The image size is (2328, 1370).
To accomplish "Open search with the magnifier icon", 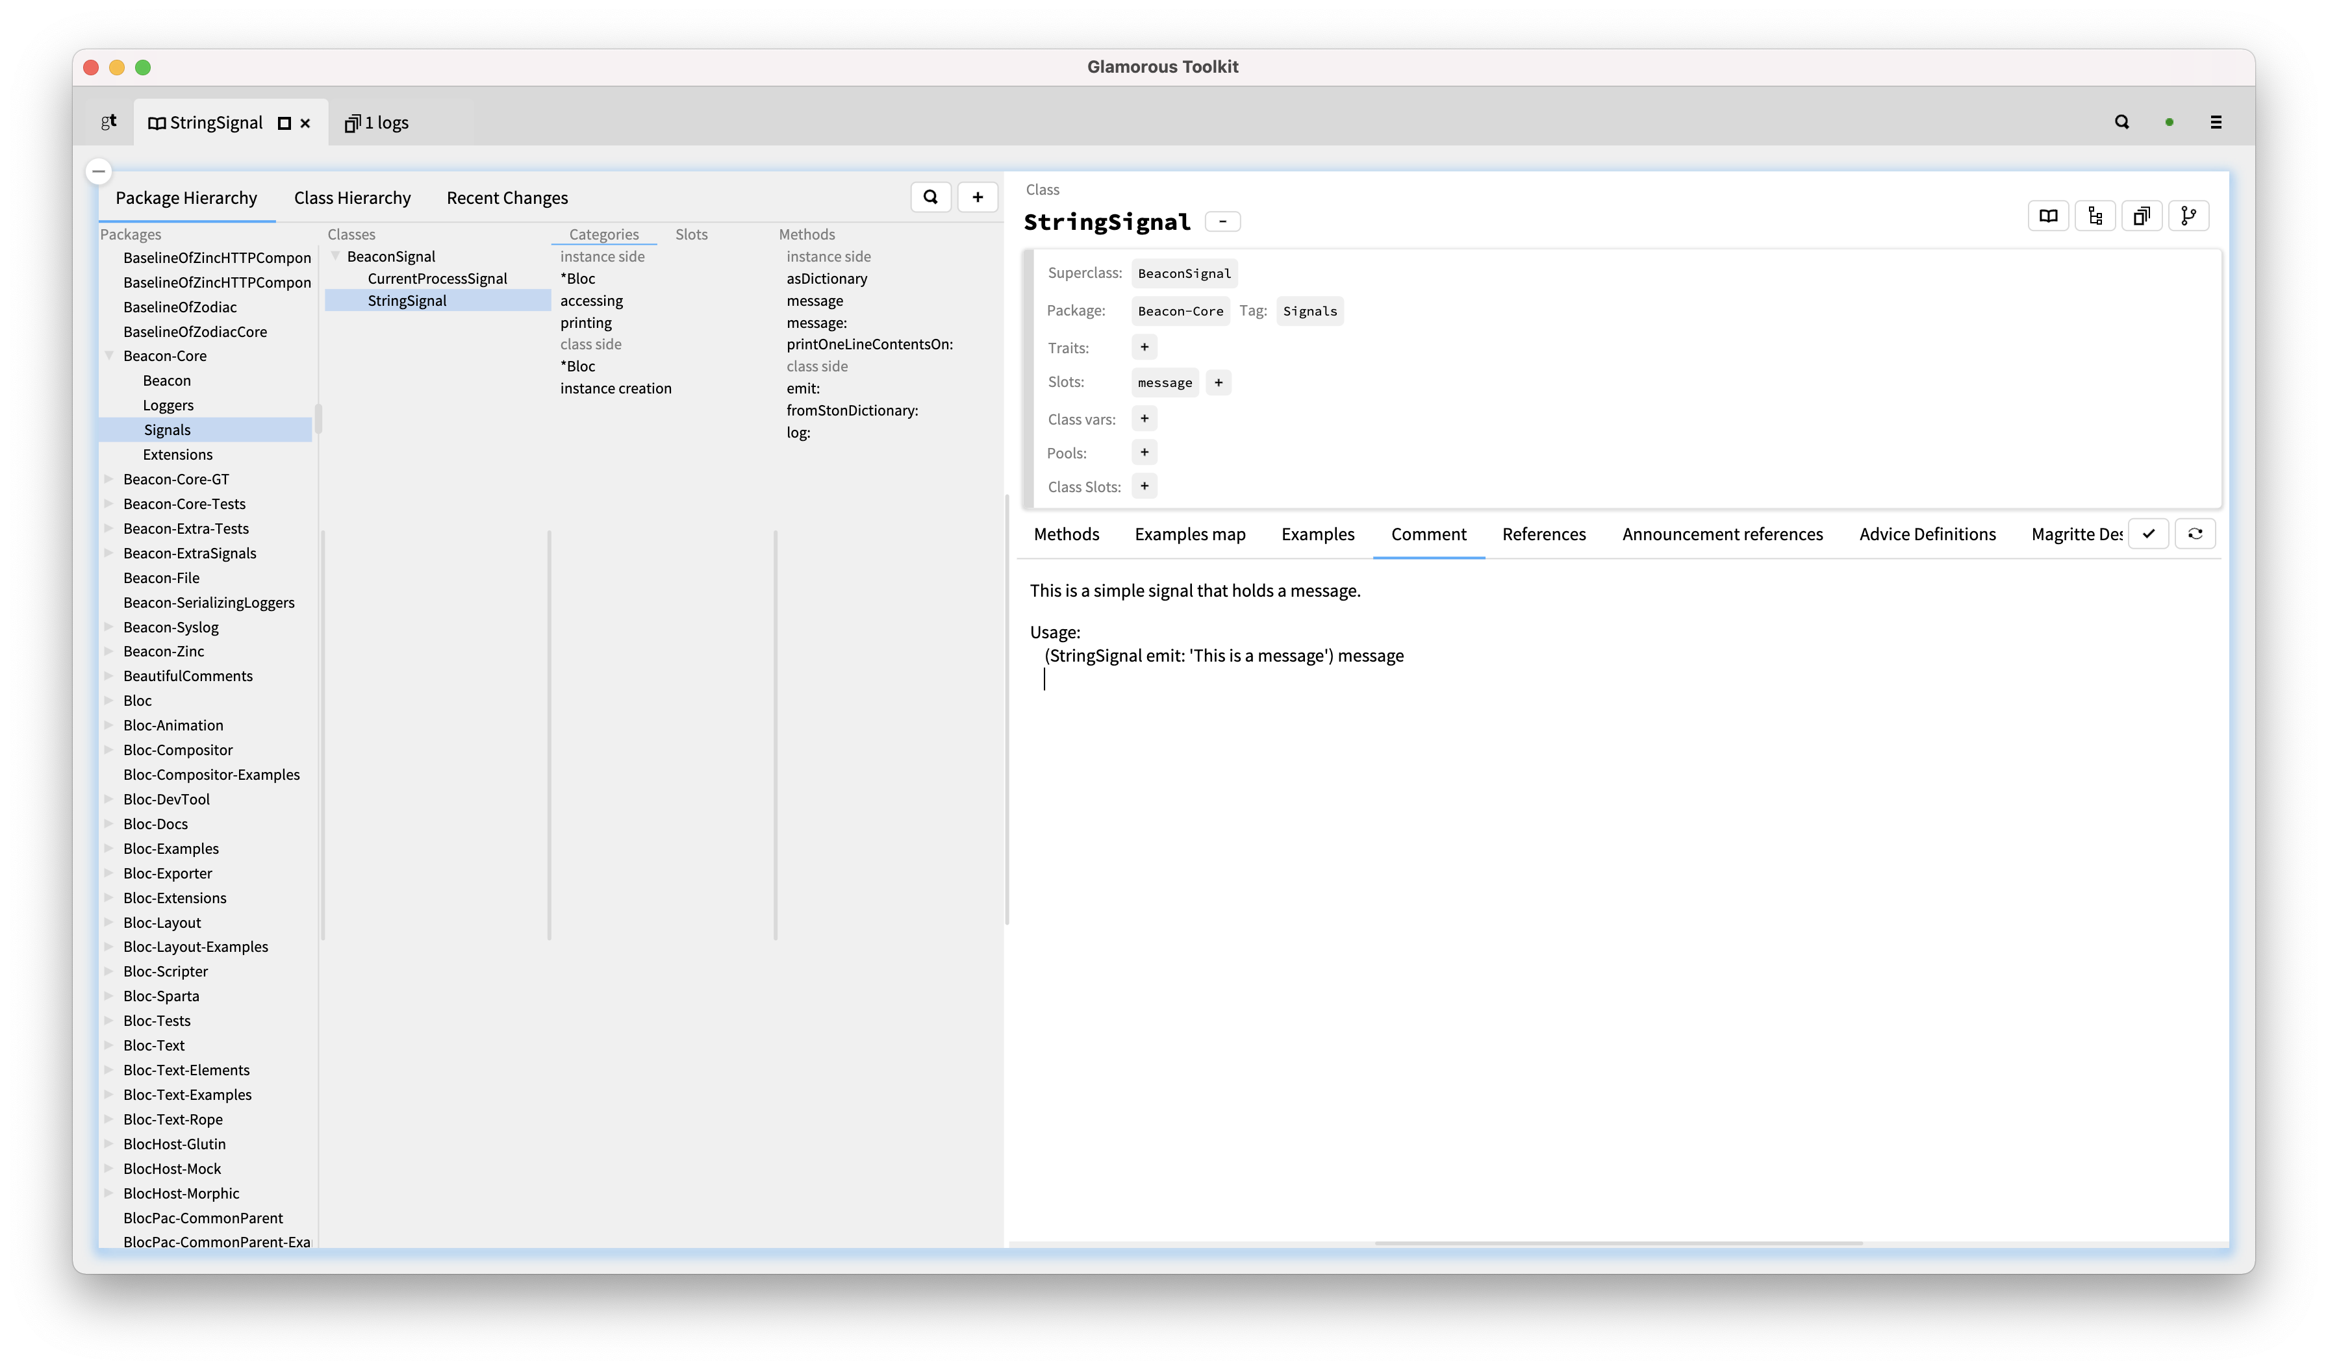I will pos(2122,121).
